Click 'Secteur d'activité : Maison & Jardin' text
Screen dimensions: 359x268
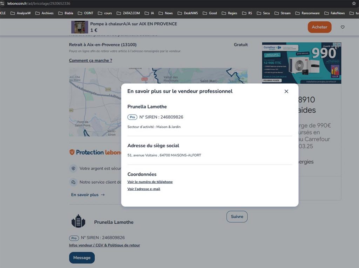click(154, 127)
